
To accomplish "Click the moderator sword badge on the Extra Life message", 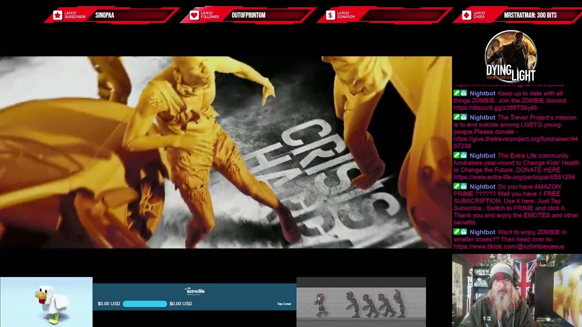I will [x=457, y=156].
